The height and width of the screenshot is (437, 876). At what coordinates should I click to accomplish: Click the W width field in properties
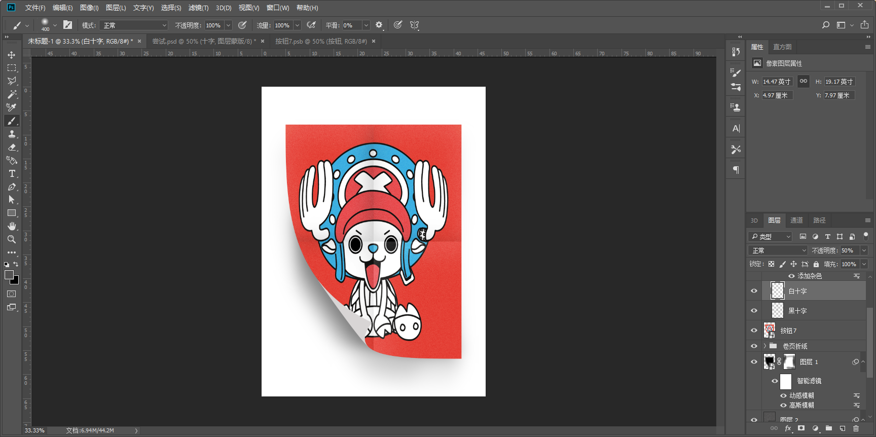[x=777, y=82]
